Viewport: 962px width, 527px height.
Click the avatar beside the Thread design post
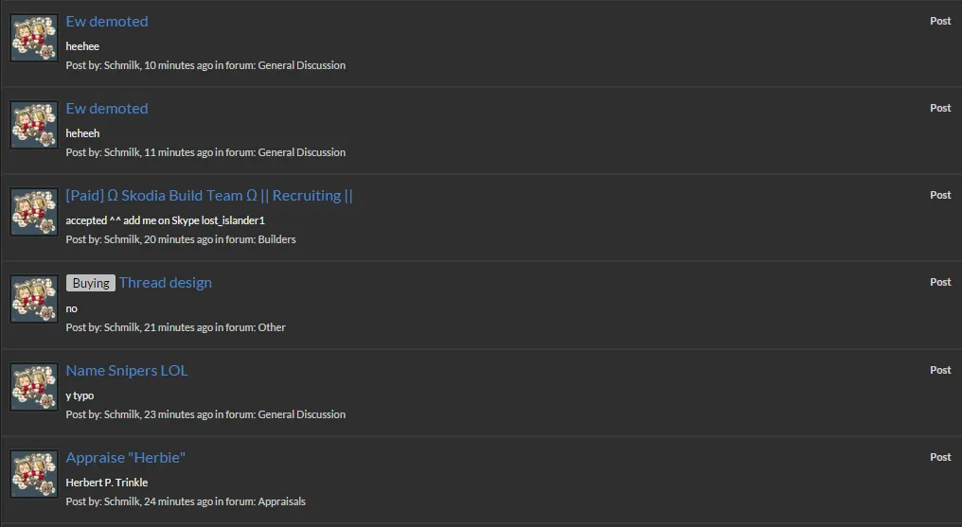[34, 299]
